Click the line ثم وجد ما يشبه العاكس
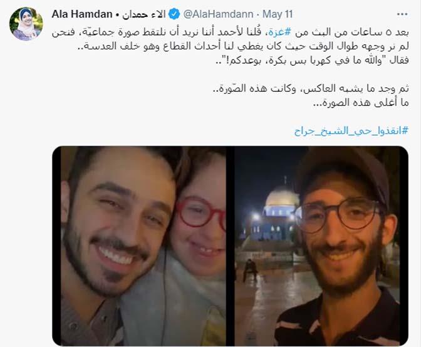The image size is (421, 347). pyautogui.click(x=310, y=89)
